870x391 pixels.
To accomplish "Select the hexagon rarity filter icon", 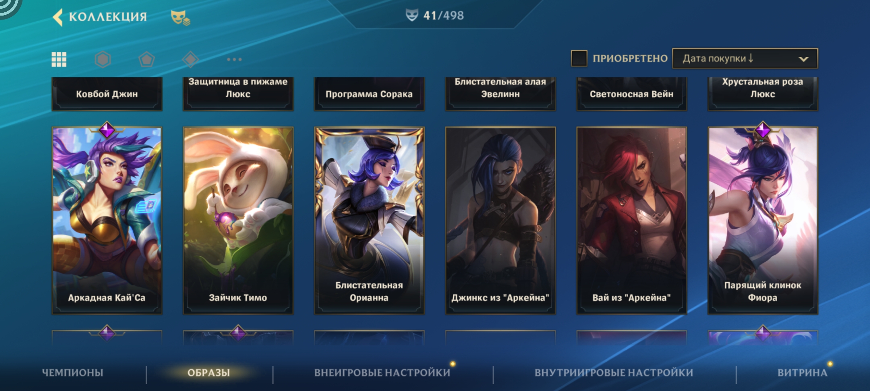I will tap(103, 59).
